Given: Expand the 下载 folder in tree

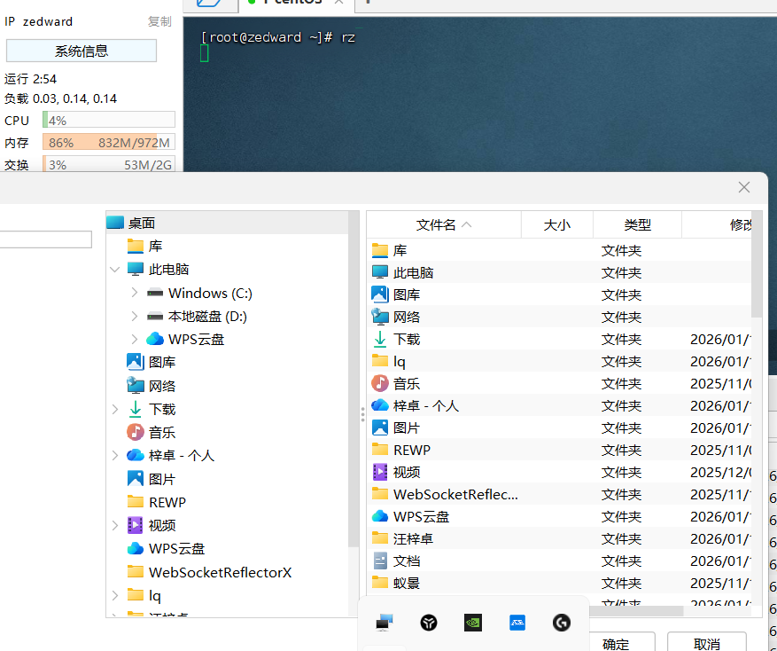Looking at the screenshot, I should (x=115, y=409).
